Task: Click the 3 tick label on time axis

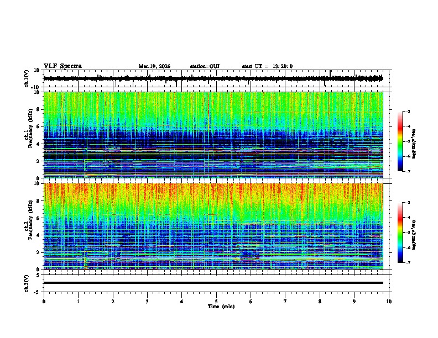Action: point(147,302)
